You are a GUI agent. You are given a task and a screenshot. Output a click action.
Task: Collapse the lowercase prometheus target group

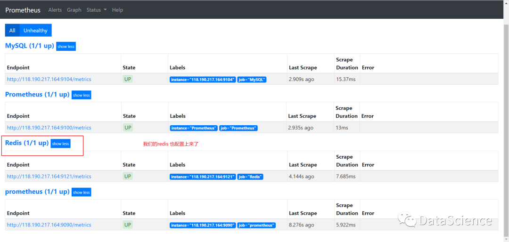81,193
